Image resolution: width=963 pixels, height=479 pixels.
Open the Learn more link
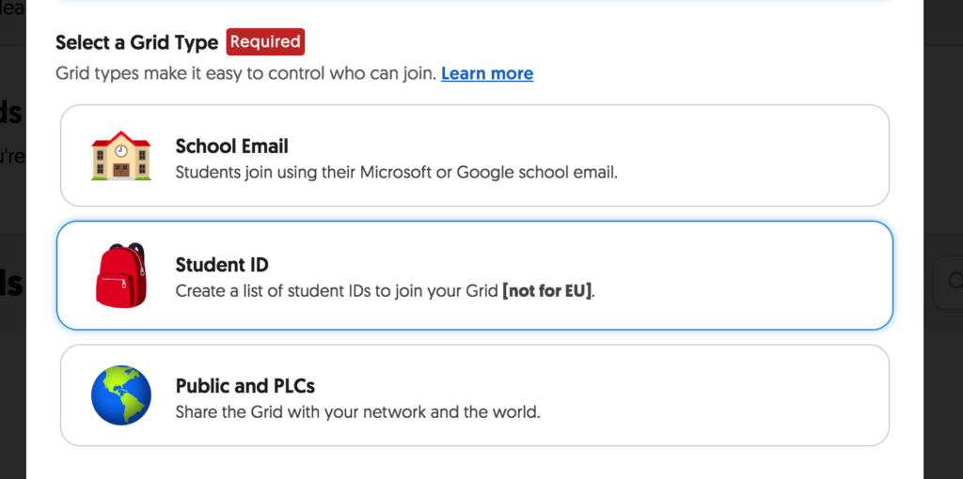click(487, 73)
